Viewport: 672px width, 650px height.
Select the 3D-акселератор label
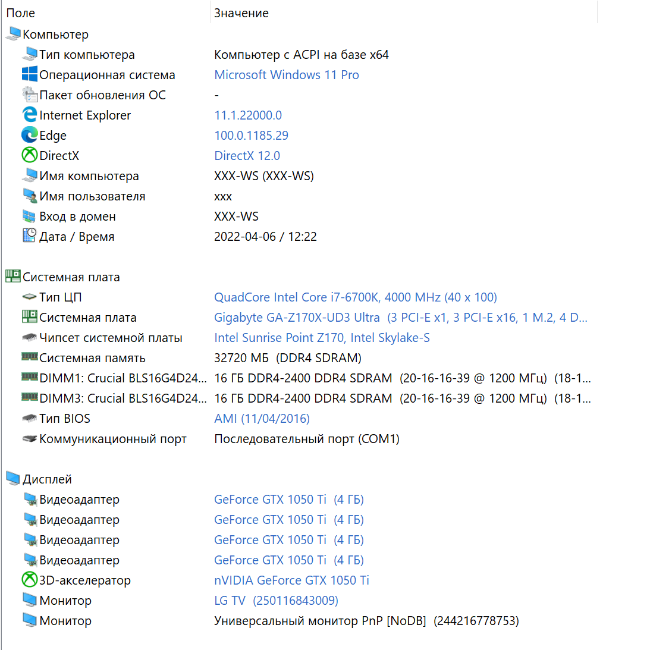[85, 580]
